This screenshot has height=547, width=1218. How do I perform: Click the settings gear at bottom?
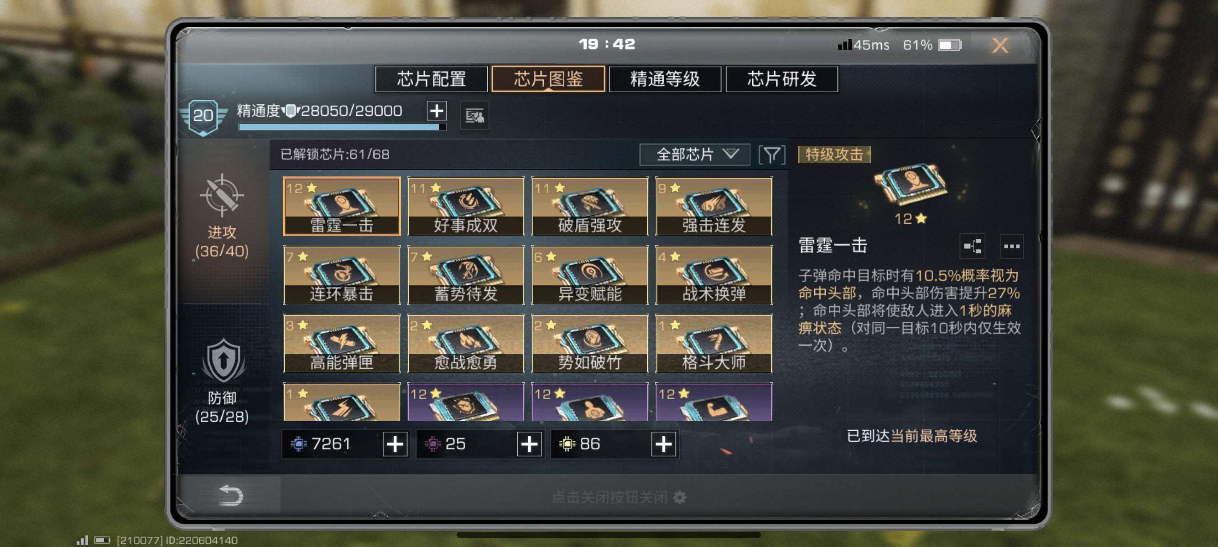pos(679,497)
